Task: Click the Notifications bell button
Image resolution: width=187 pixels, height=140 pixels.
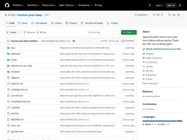Action: tap(141, 15)
